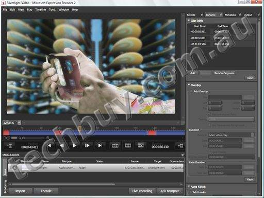Open the View menu
This screenshot has width=264, height=198.
pyautogui.click(x=21, y=10)
